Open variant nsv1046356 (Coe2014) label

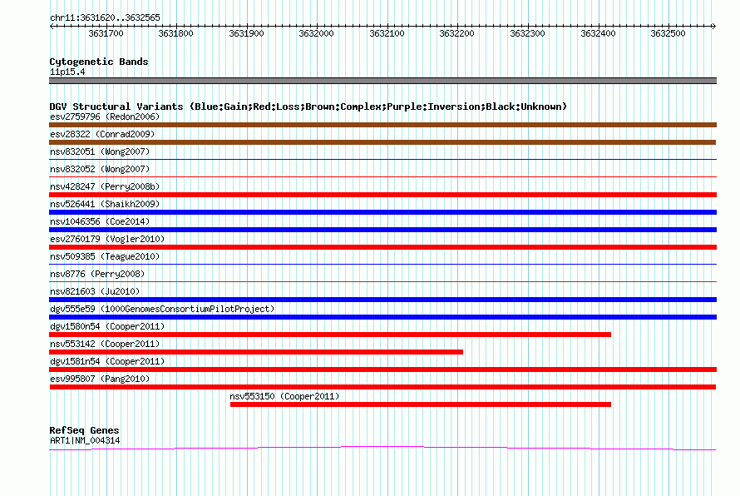(x=100, y=221)
